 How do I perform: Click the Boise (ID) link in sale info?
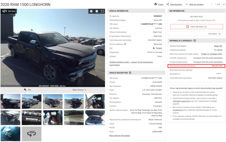click(218, 46)
